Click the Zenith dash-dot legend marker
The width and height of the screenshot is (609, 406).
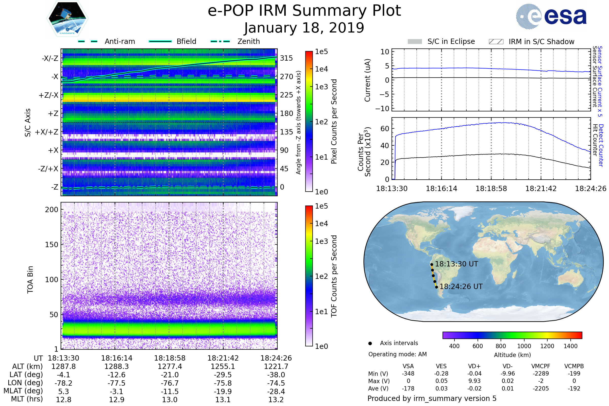point(220,41)
